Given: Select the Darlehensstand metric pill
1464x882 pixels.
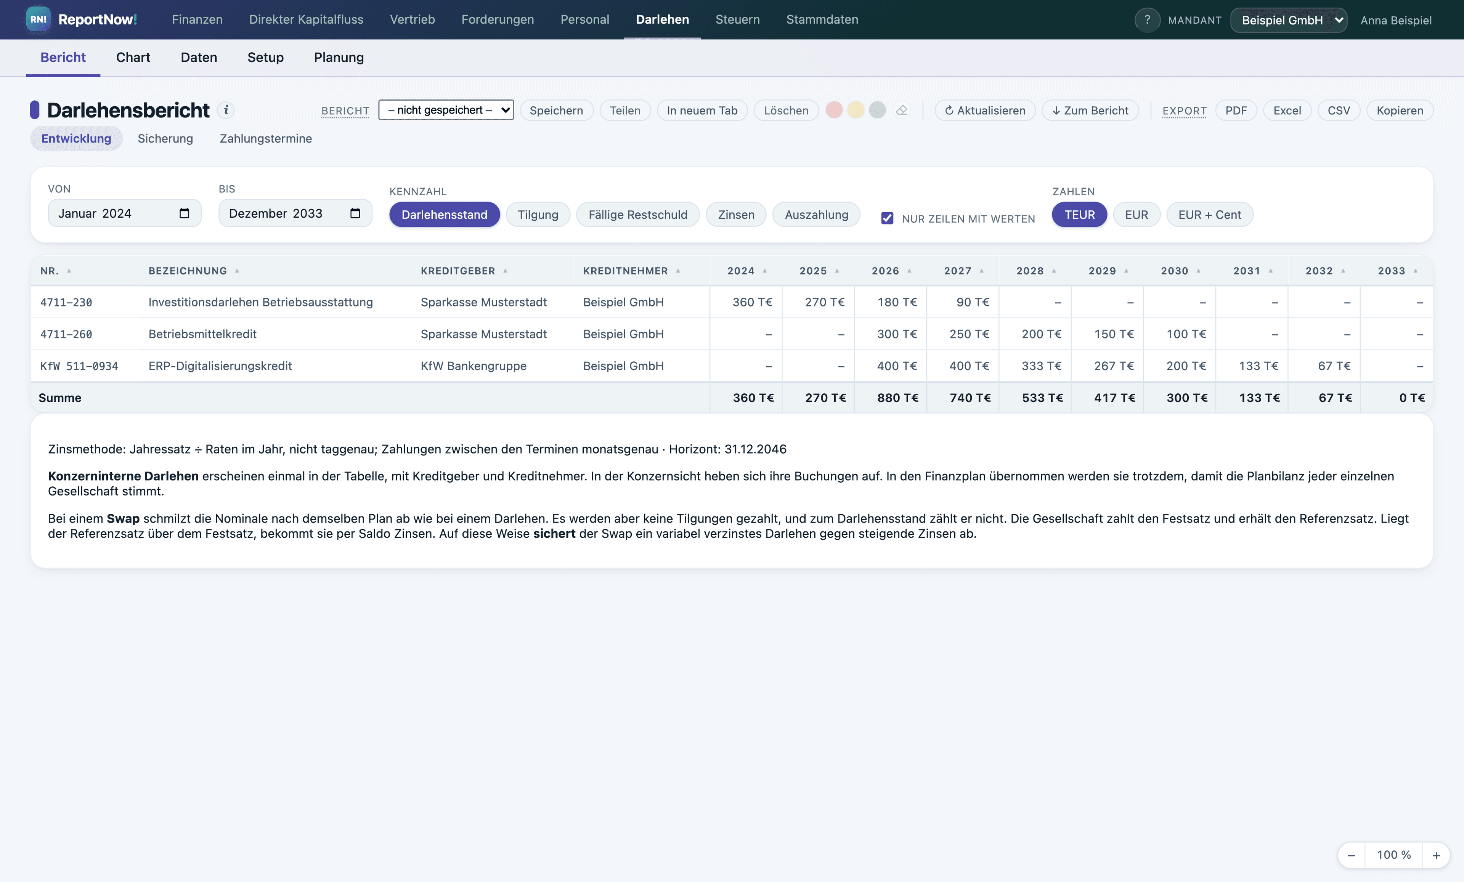Looking at the screenshot, I should click(445, 215).
